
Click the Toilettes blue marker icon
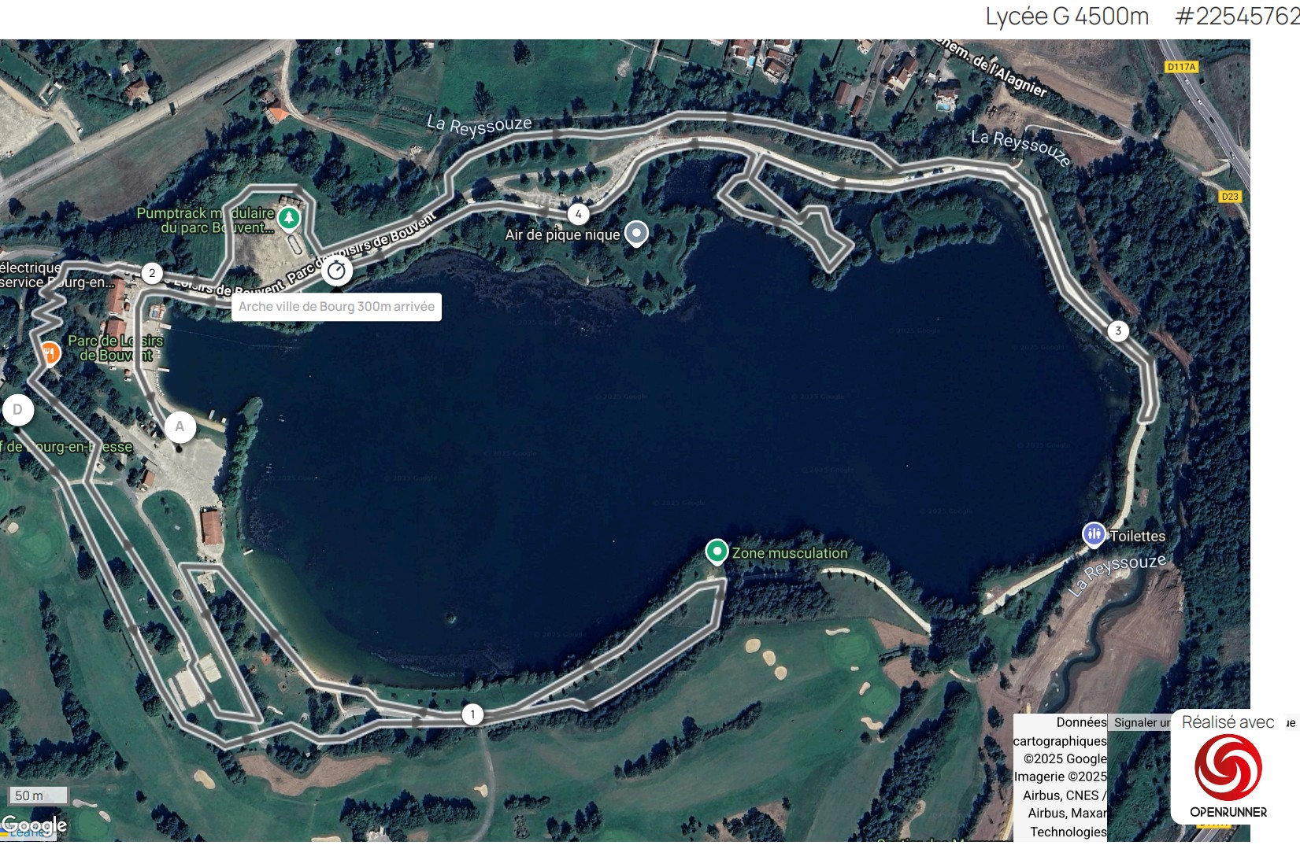click(x=1093, y=535)
